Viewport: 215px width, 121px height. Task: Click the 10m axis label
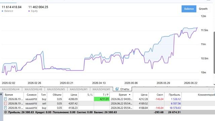click(203, 73)
